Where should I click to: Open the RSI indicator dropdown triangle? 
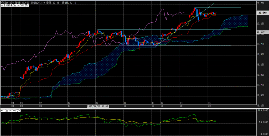pos(18,111)
